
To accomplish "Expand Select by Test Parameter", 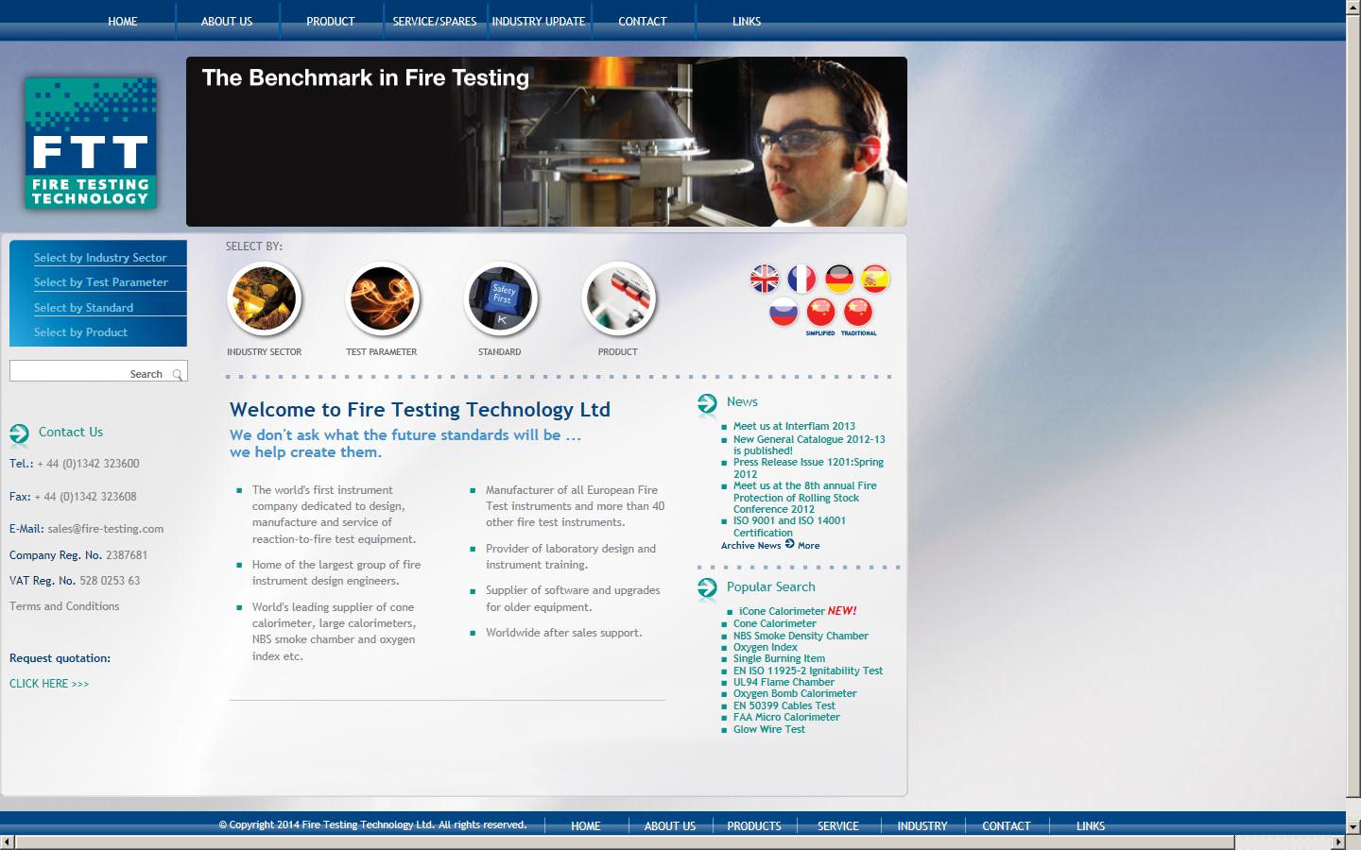I will (99, 281).
